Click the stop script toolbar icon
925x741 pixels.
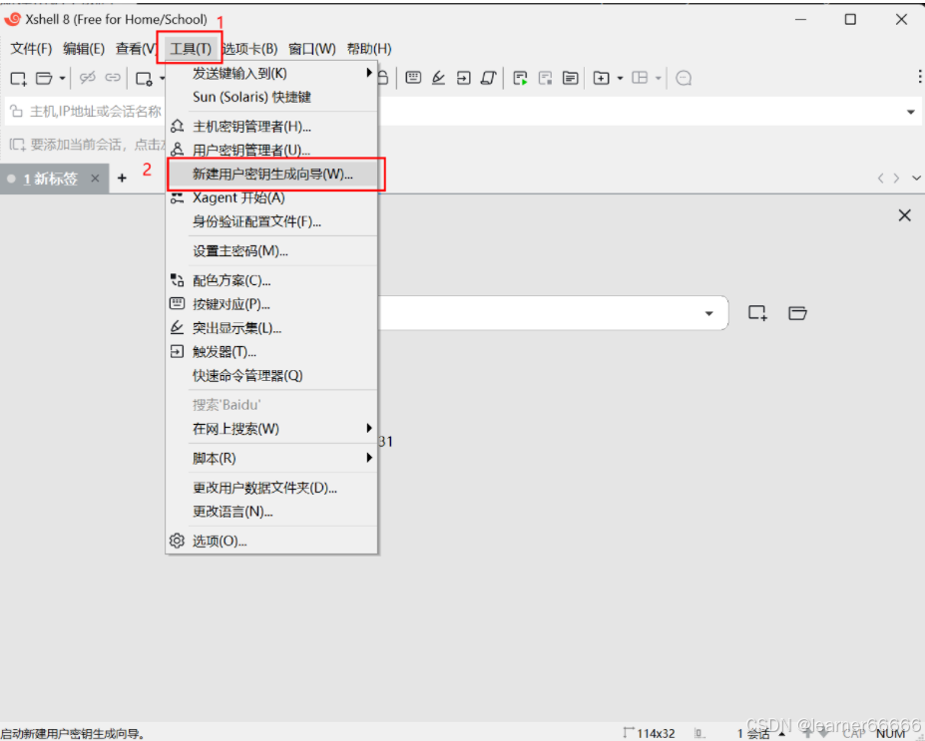[545, 78]
